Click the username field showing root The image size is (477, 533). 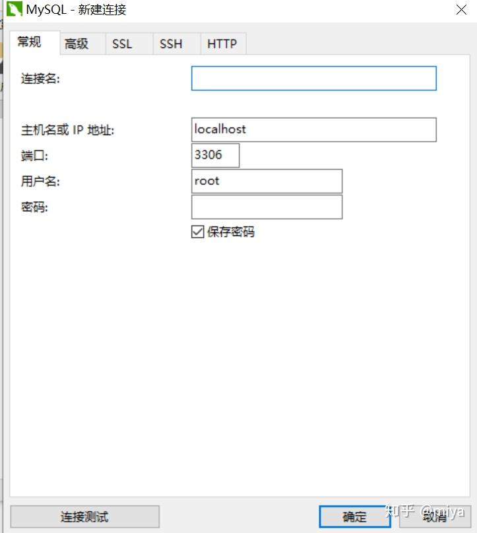[267, 181]
